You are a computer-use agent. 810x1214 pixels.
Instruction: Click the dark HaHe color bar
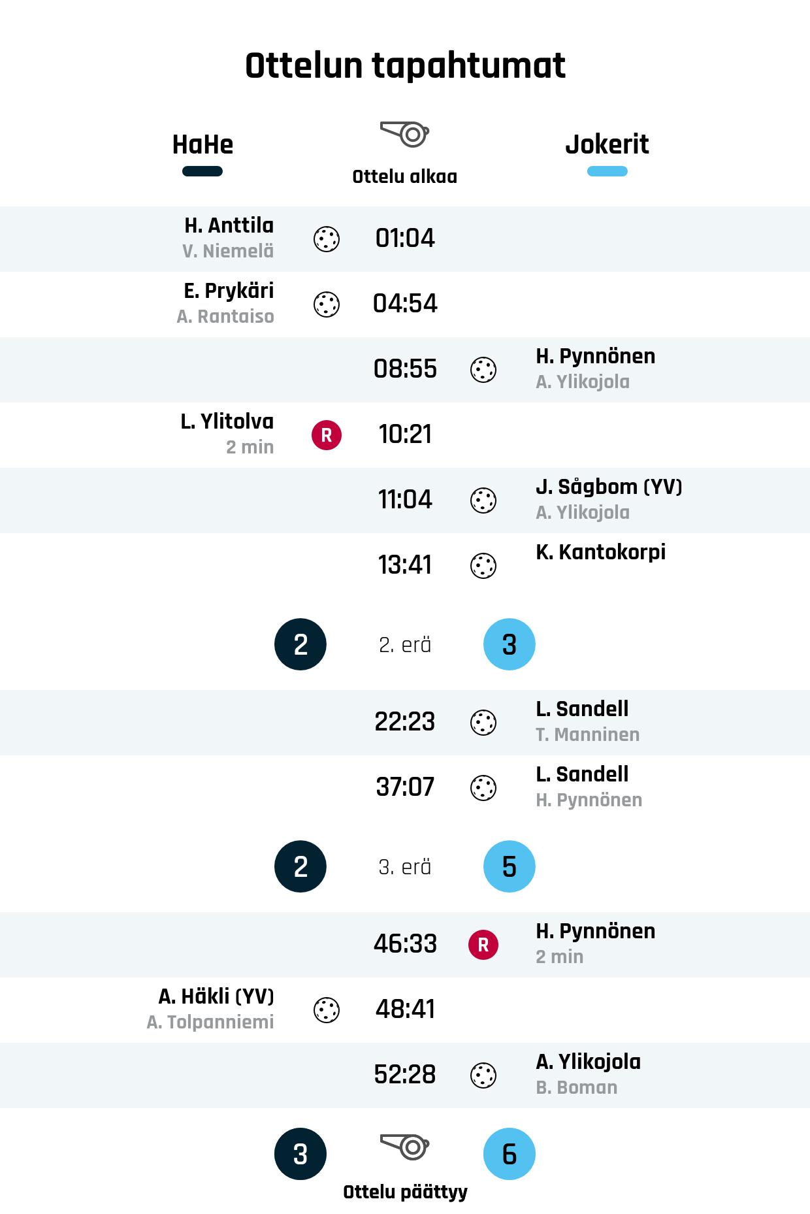(x=202, y=171)
